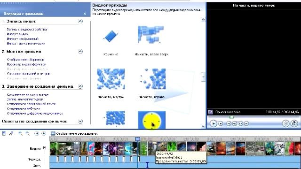Step to previous frame in preview monitor

(235, 124)
